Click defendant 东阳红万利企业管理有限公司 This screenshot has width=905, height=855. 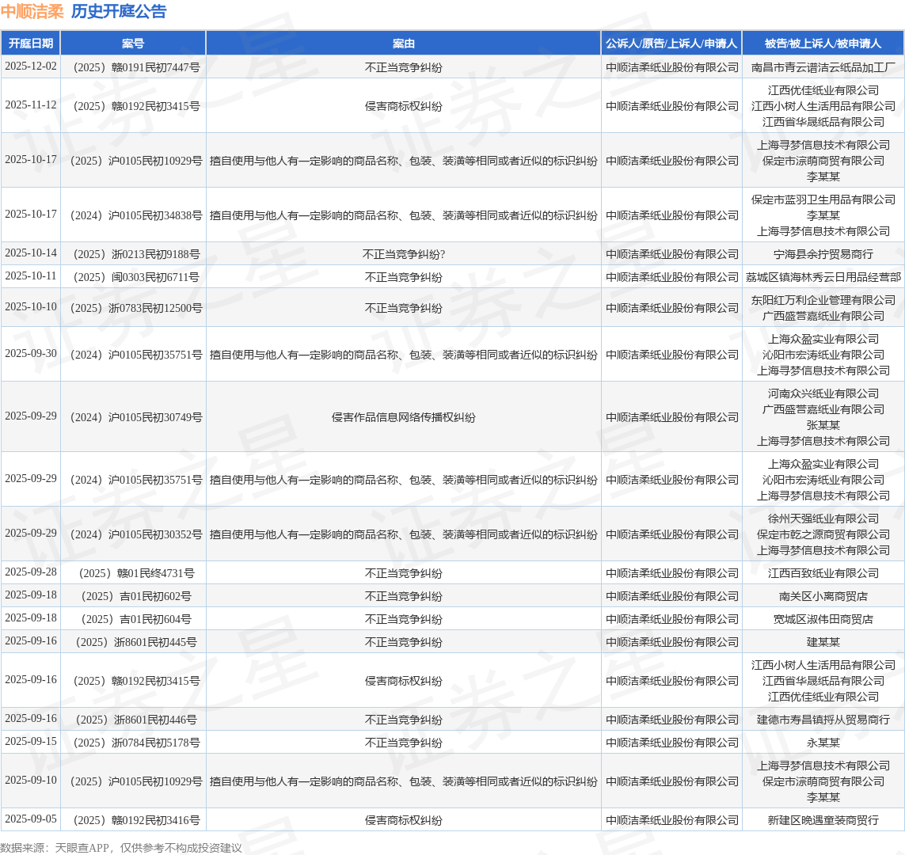tap(823, 300)
